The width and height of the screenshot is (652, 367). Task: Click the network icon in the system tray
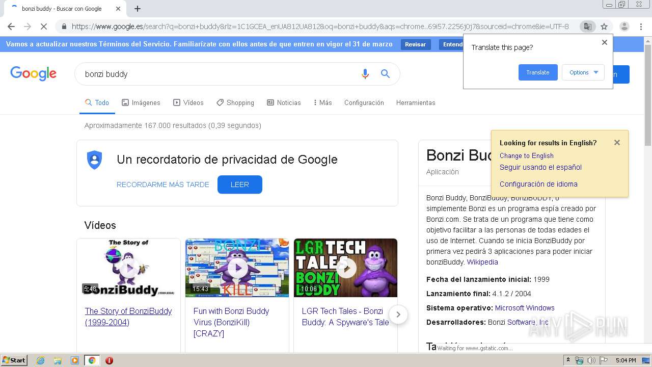[x=579, y=360]
